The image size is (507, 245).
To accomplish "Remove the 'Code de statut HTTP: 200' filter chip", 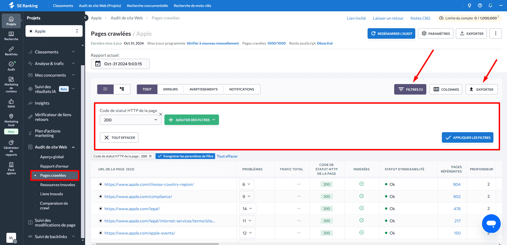I will coord(150,156).
